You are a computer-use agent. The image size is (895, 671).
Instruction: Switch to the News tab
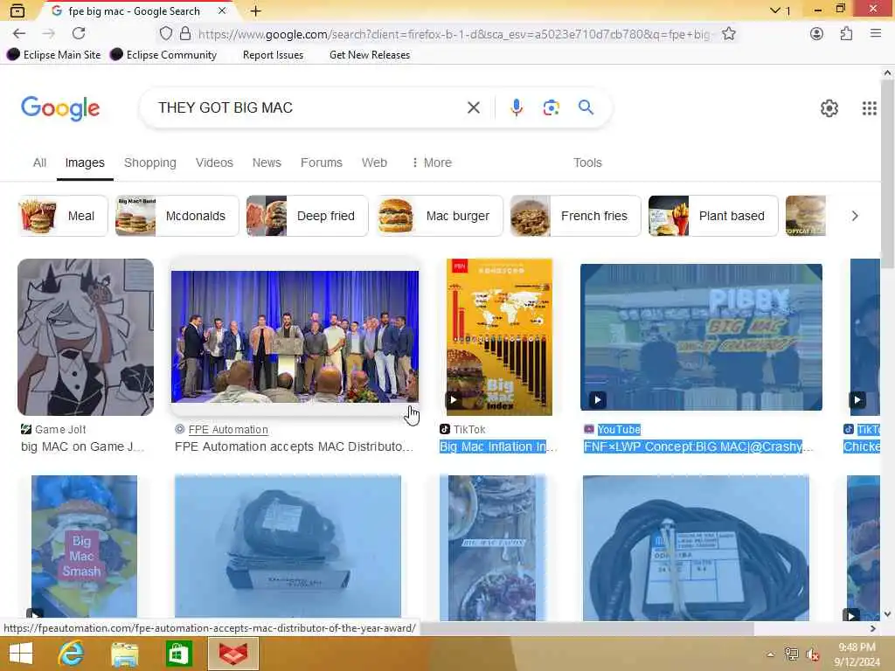pos(267,163)
